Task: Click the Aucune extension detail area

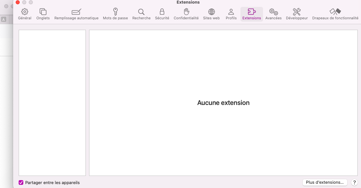Action: 223,103
